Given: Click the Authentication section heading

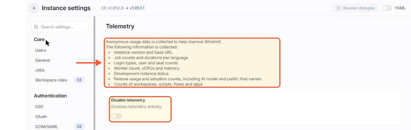Looking at the screenshot, I should tap(50, 96).
